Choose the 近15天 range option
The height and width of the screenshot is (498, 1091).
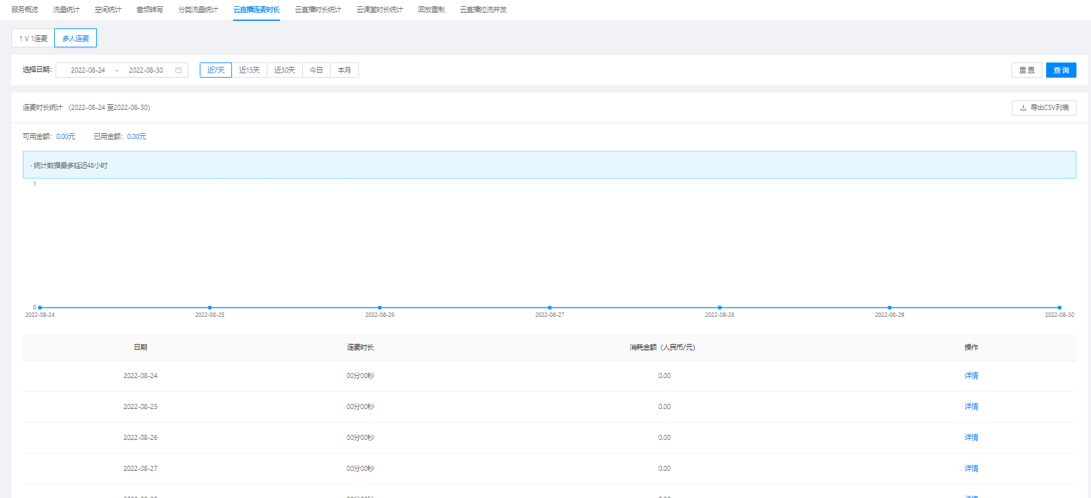pyautogui.click(x=249, y=70)
